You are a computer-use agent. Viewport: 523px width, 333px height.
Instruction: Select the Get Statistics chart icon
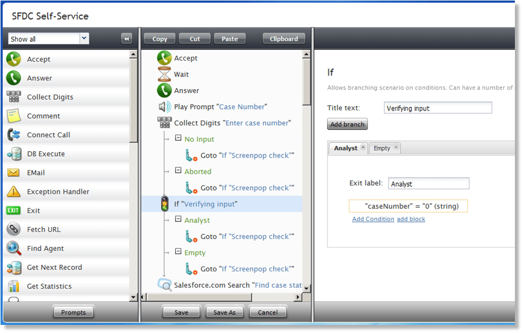click(14, 286)
